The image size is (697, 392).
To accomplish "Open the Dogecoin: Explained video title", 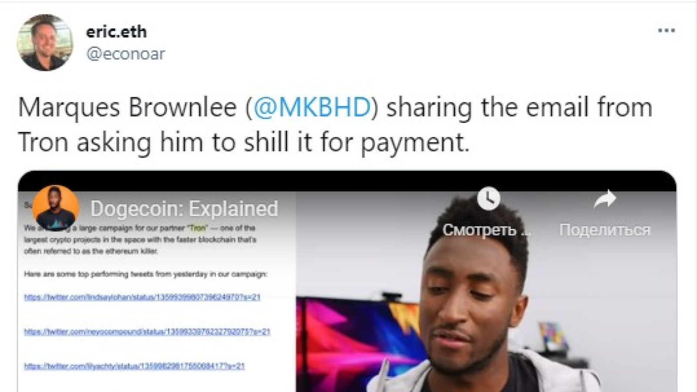I will click(x=184, y=209).
